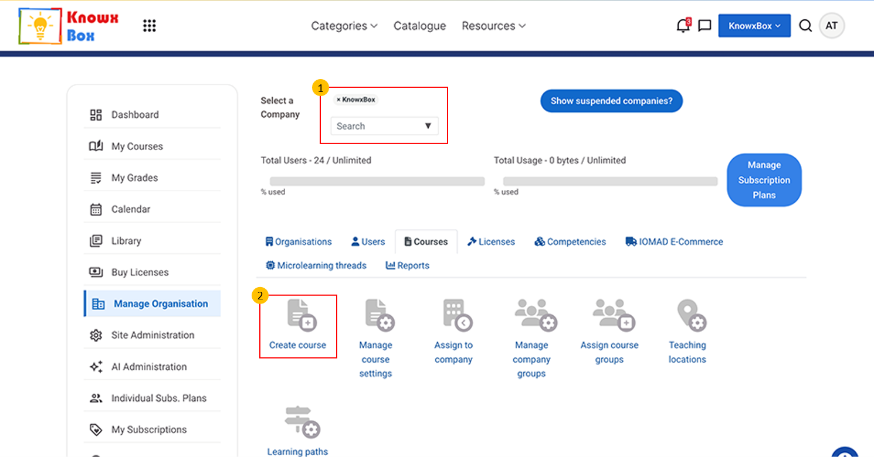The image size is (874, 457).
Task: Open Site Administration in sidebar
Action: [153, 335]
